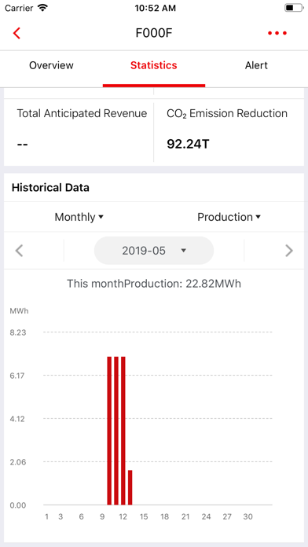Viewport: 308px width, 547px height.
Task: Open the Monthly period dropdown
Action: pos(79,217)
